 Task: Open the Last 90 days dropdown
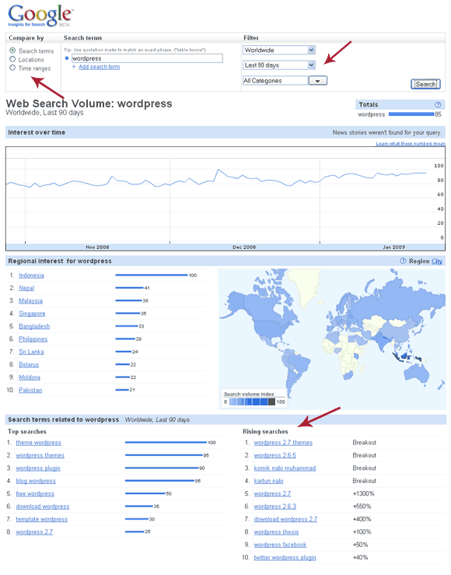click(279, 65)
